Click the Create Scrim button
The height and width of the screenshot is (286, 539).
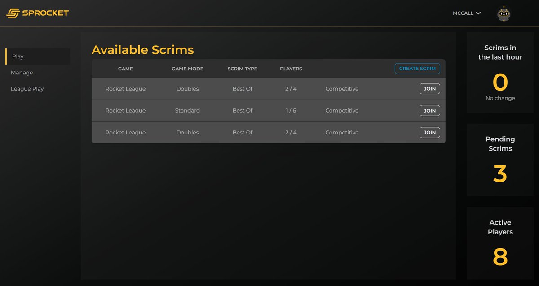tap(417, 69)
